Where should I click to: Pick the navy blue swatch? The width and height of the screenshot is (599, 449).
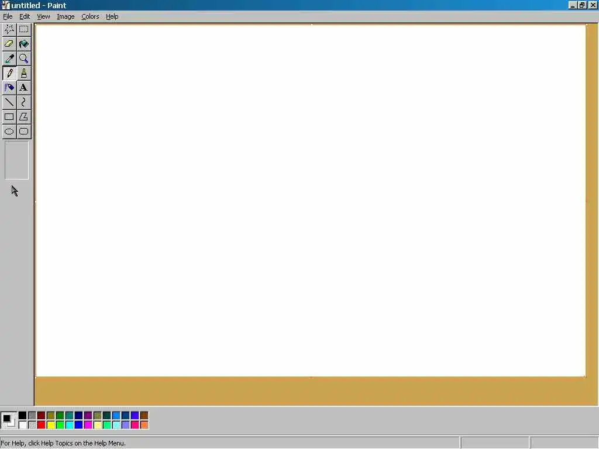(79, 416)
